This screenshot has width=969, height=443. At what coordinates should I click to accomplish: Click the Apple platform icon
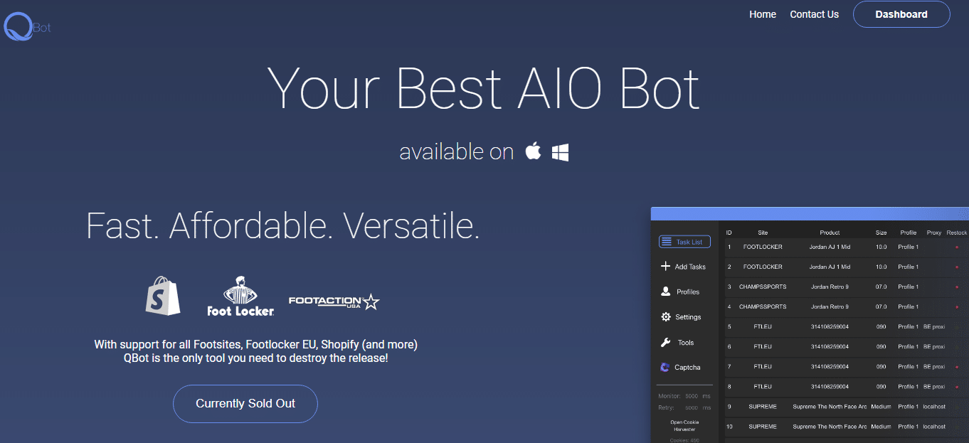point(533,151)
